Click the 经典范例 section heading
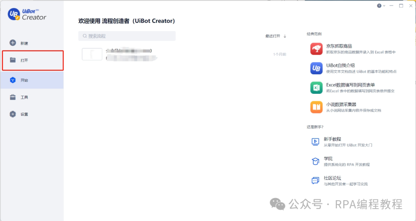416x221 pixels. pos(314,34)
